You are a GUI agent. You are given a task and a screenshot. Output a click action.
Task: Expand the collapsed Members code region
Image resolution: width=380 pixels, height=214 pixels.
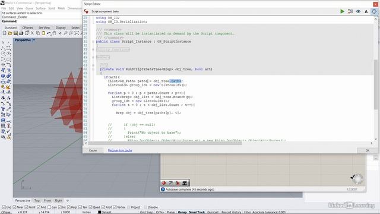(x=93, y=58)
